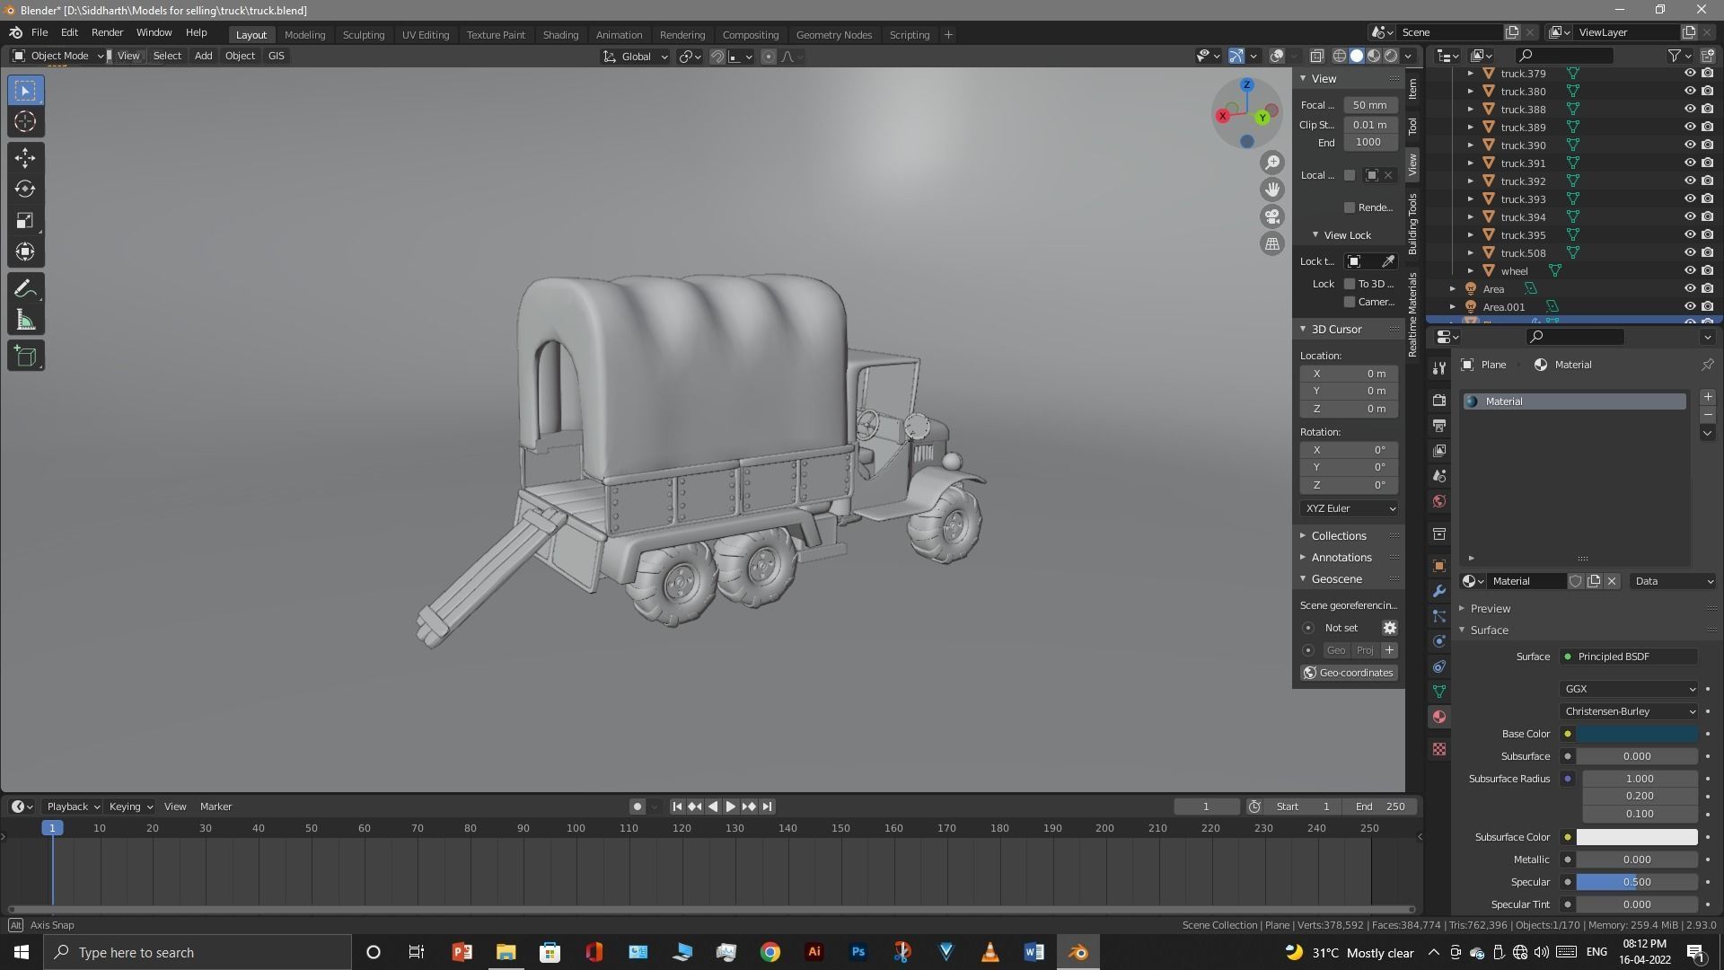Image resolution: width=1724 pixels, height=970 pixels.
Task: Open the Texture properties checker tab
Action: tap(1439, 749)
